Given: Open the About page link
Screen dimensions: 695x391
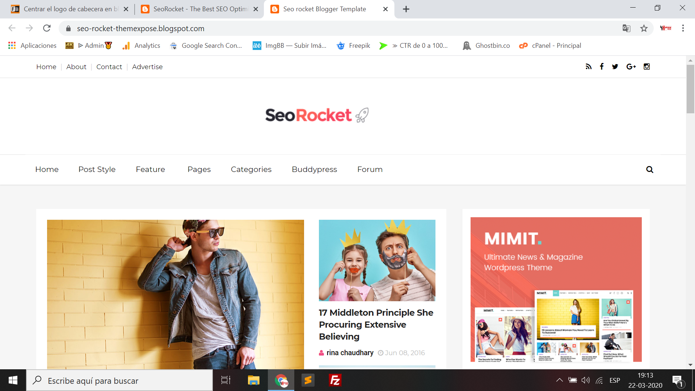Looking at the screenshot, I should pos(76,67).
